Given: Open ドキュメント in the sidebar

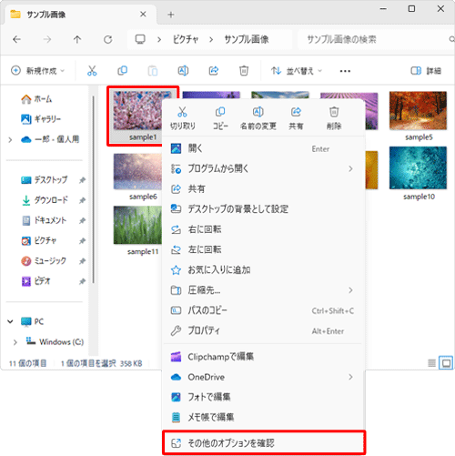Looking at the screenshot, I should point(45,220).
